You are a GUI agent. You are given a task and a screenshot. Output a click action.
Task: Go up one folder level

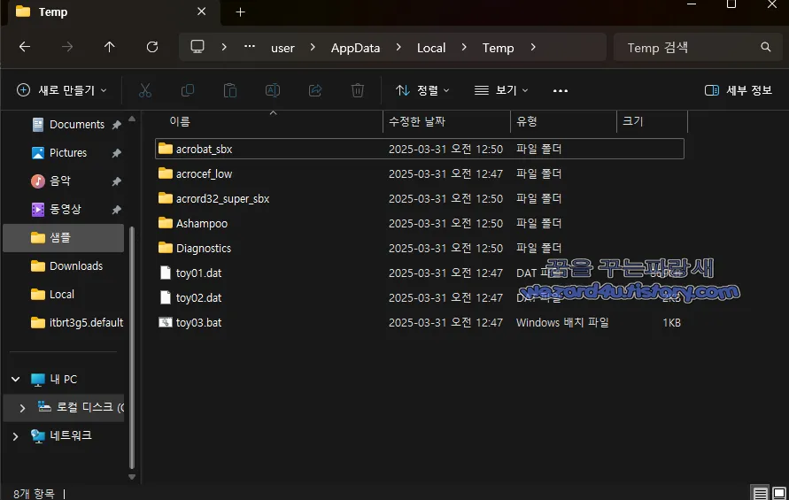[x=109, y=47]
